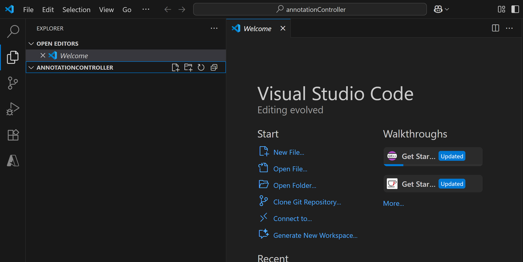Click the annotationController command center search box
The width and height of the screenshot is (523, 262).
point(310,9)
